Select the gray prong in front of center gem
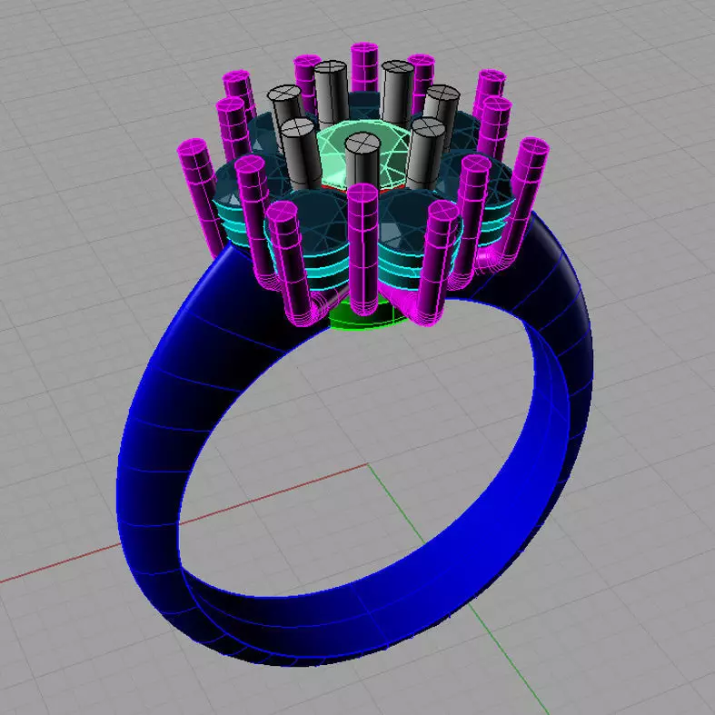The height and width of the screenshot is (715, 715). 362,161
